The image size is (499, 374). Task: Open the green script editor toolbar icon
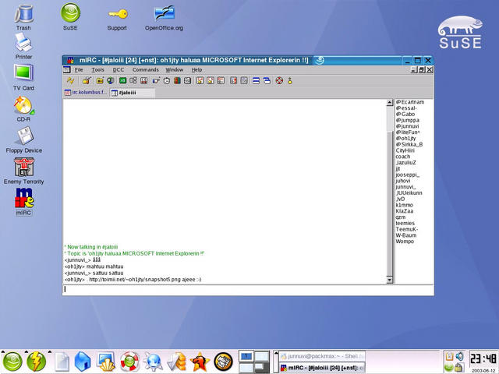coord(122,81)
